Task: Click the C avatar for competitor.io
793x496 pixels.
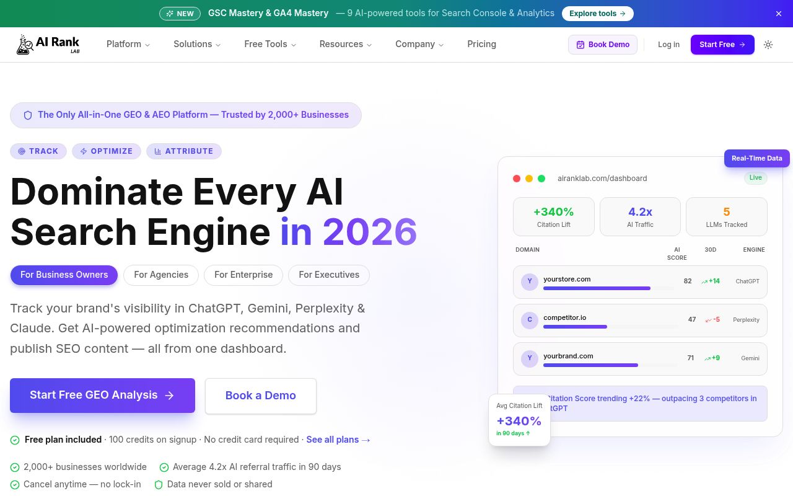Action: 530,320
